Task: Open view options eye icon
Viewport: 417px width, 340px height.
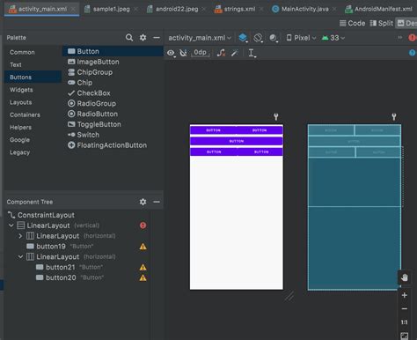Action: tap(171, 53)
